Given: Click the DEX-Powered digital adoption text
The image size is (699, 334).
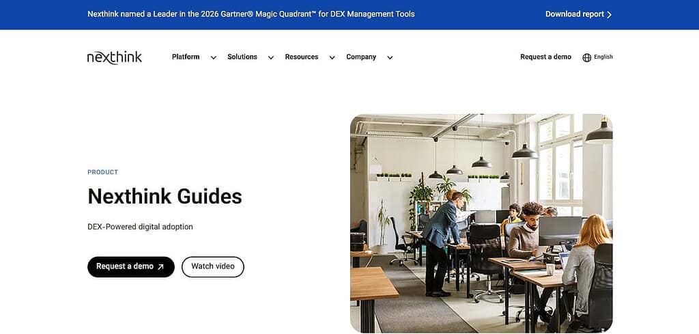Looking at the screenshot, I should [x=140, y=227].
